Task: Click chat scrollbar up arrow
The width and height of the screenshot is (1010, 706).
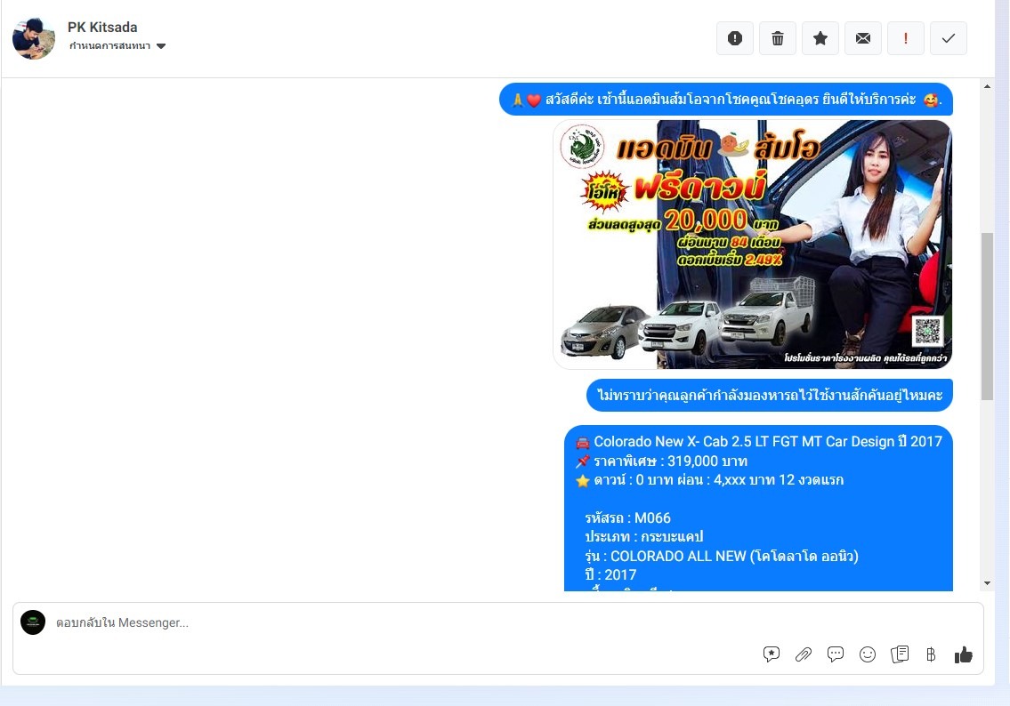Action: pyautogui.click(x=988, y=86)
